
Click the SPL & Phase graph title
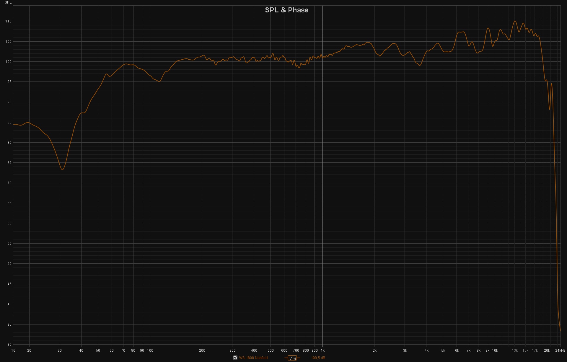pyautogui.click(x=286, y=10)
